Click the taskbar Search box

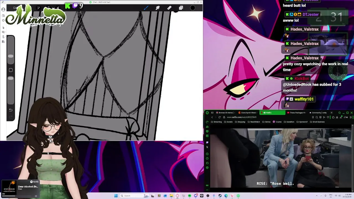pyautogui.click(x=134, y=196)
